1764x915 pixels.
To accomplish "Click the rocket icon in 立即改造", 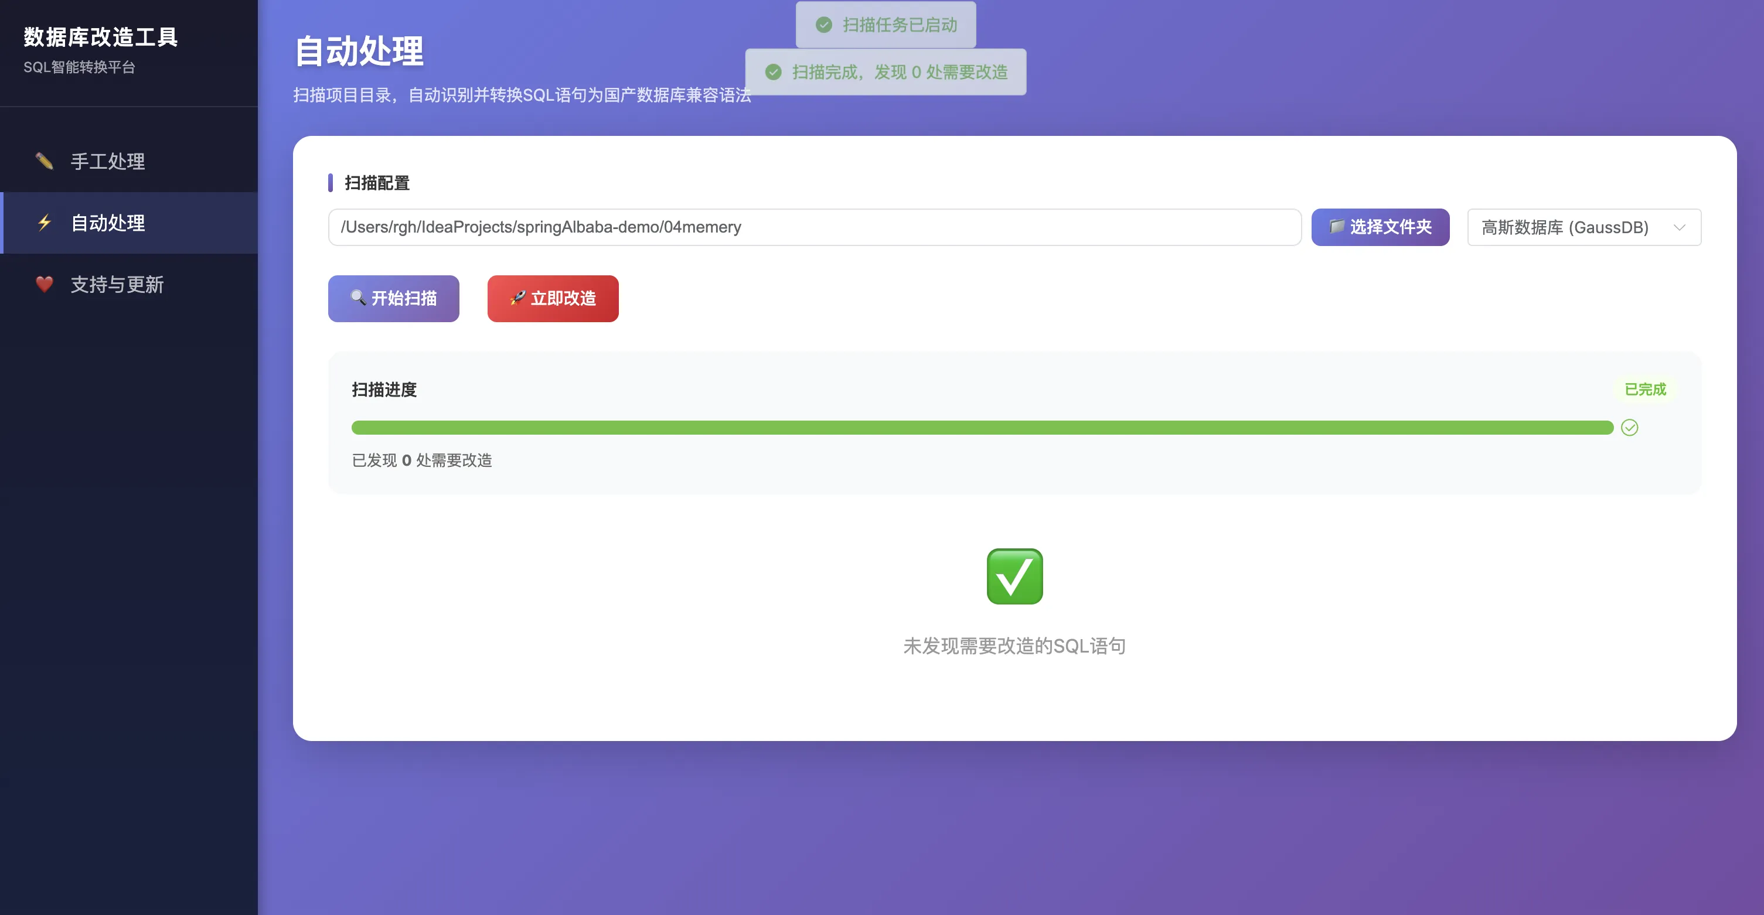I will [x=517, y=298].
